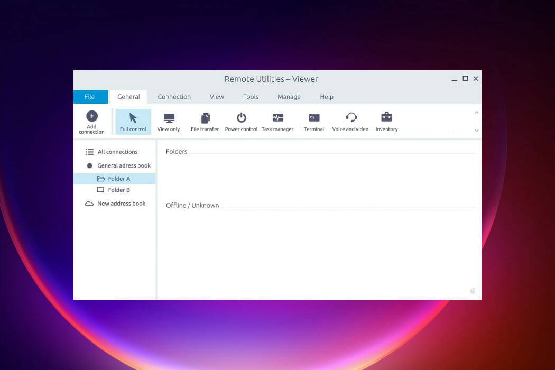Start a Voice and video session

[x=350, y=121]
